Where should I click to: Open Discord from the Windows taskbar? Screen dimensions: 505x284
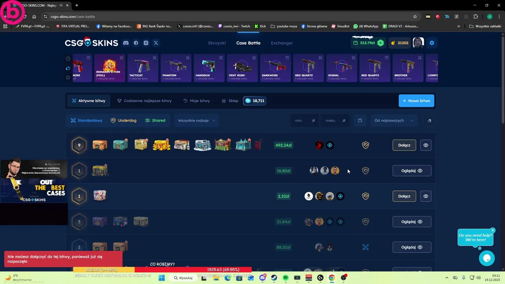click(x=263, y=278)
